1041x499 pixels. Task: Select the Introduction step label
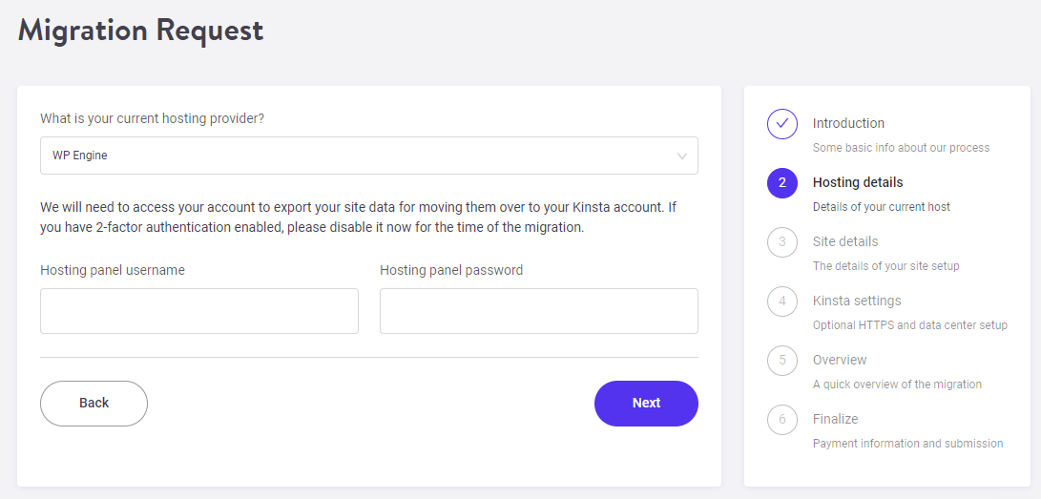848,123
